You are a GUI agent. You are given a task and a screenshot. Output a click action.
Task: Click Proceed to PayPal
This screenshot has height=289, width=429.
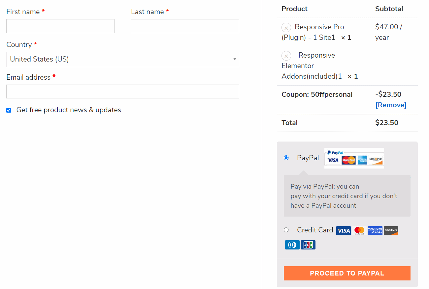347,273
